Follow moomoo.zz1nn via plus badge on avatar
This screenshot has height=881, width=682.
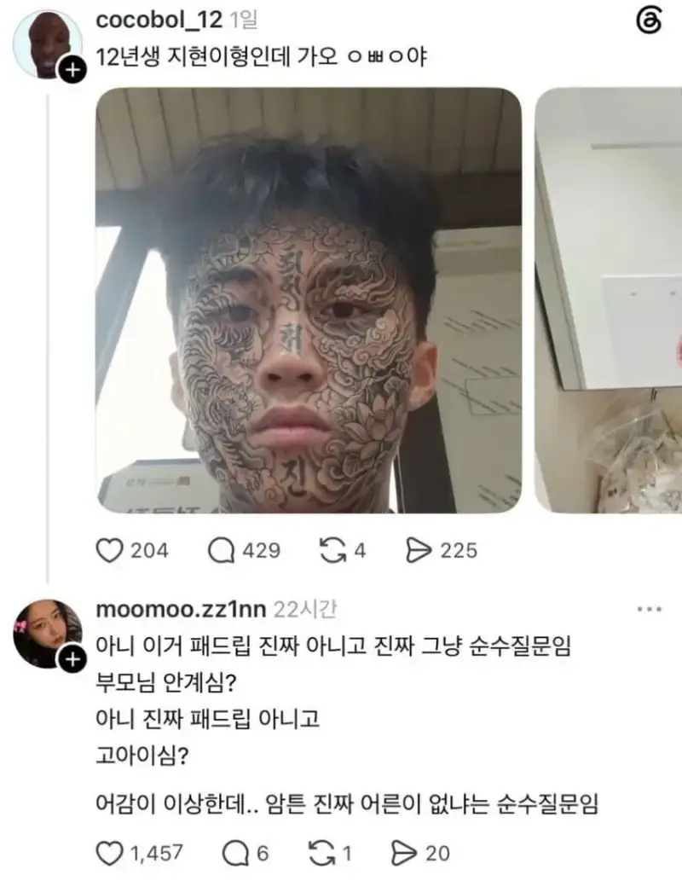click(x=72, y=659)
